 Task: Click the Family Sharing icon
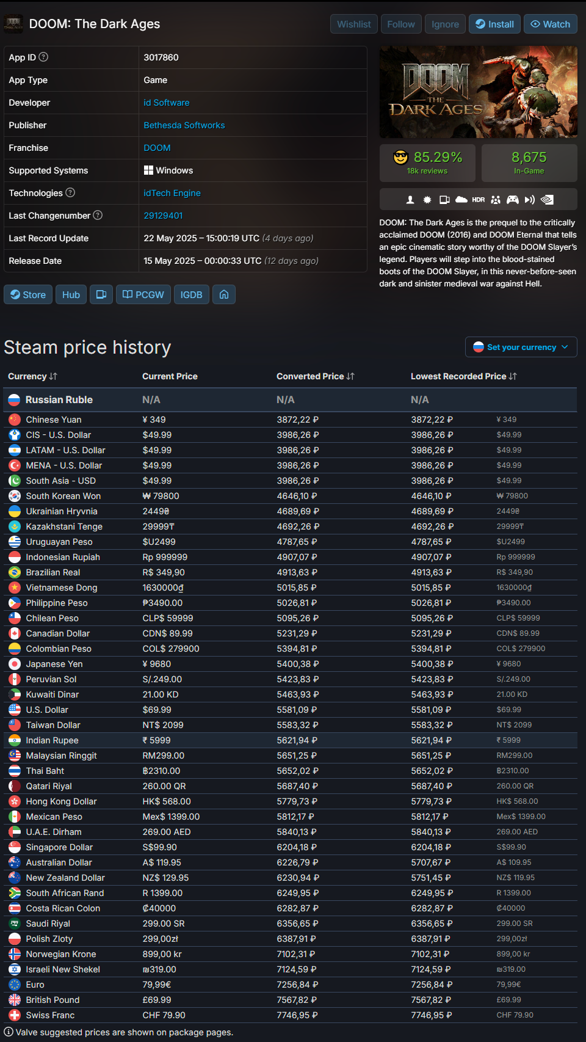point(496,200)
